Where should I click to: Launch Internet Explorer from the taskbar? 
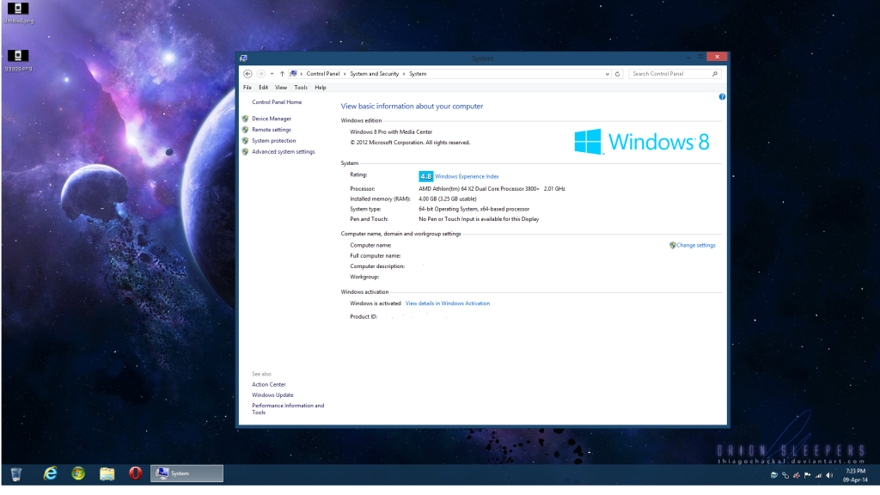51,474
